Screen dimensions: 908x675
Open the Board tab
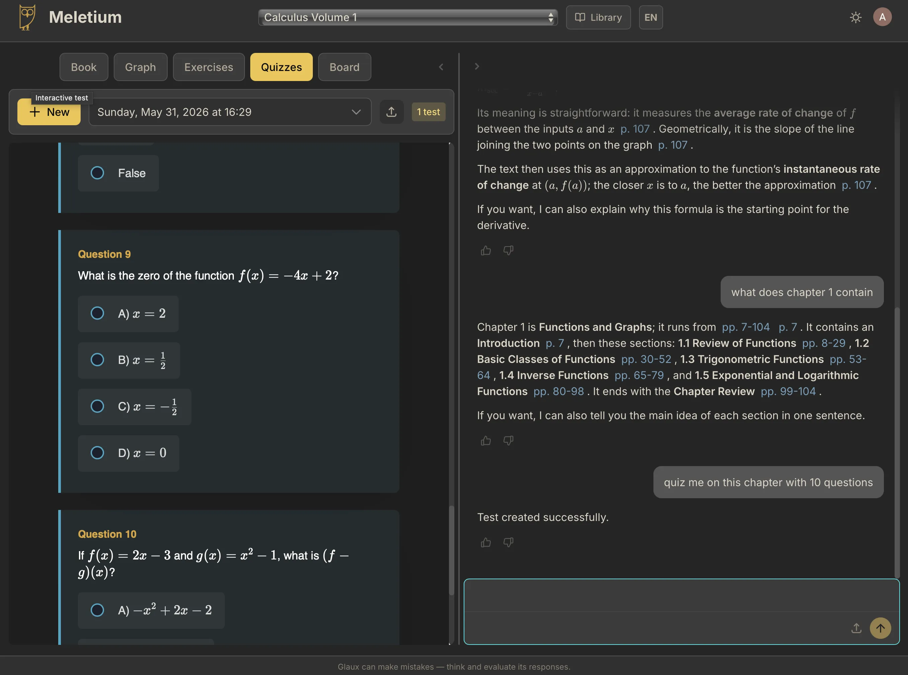(x=345, y=67)
